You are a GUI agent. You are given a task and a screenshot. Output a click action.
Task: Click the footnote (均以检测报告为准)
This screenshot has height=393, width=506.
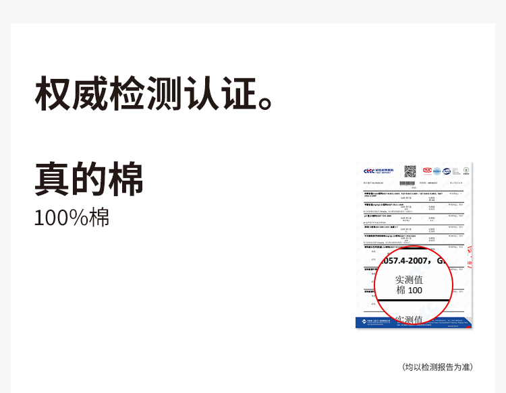pos(437,367)
